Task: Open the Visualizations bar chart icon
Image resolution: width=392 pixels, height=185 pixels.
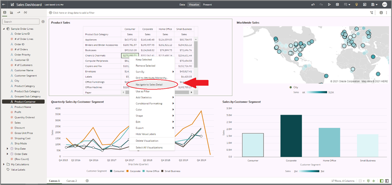Action: tap(12, 12)
